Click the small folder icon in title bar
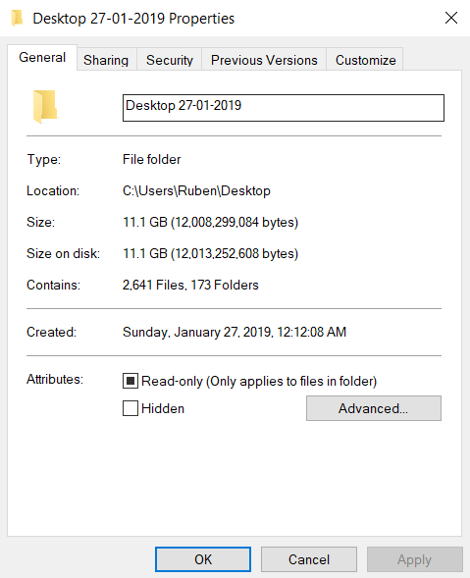Screen dimensions: 470x578 pyautogui.click(x=17, y=18)
